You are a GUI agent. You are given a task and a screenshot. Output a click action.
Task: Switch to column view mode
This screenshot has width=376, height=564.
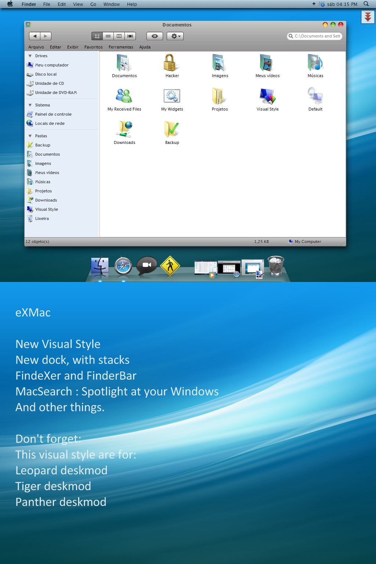[119, 36]
